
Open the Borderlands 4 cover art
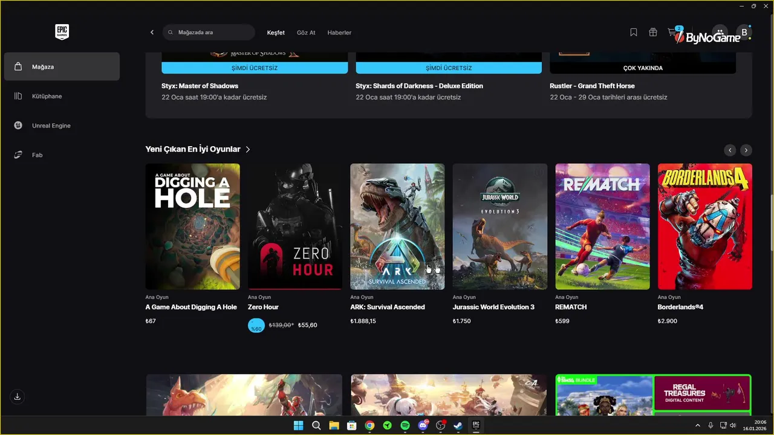(705, 227)
